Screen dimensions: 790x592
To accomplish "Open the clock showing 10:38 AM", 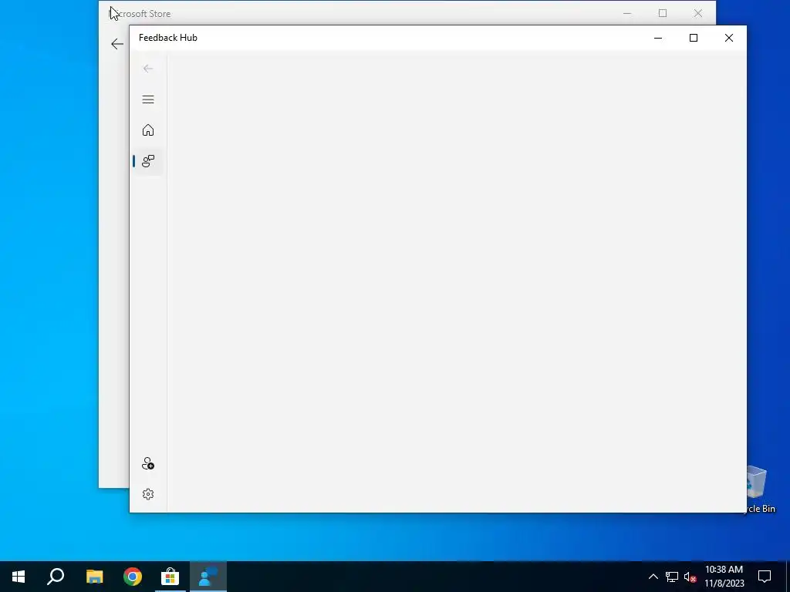I will tap(724, 577).
